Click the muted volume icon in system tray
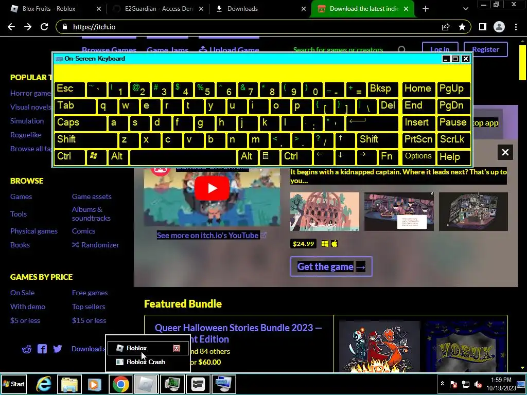This screenshot has width=527, height=395. pyautogui.click(x=478, y=384)
